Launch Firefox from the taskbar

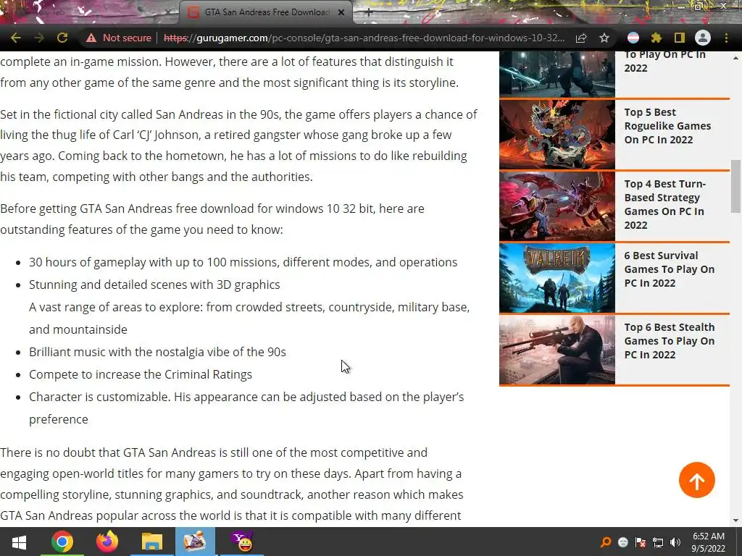coord(107,542)
